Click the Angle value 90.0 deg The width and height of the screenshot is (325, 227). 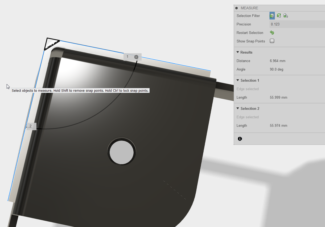point(277,69)
